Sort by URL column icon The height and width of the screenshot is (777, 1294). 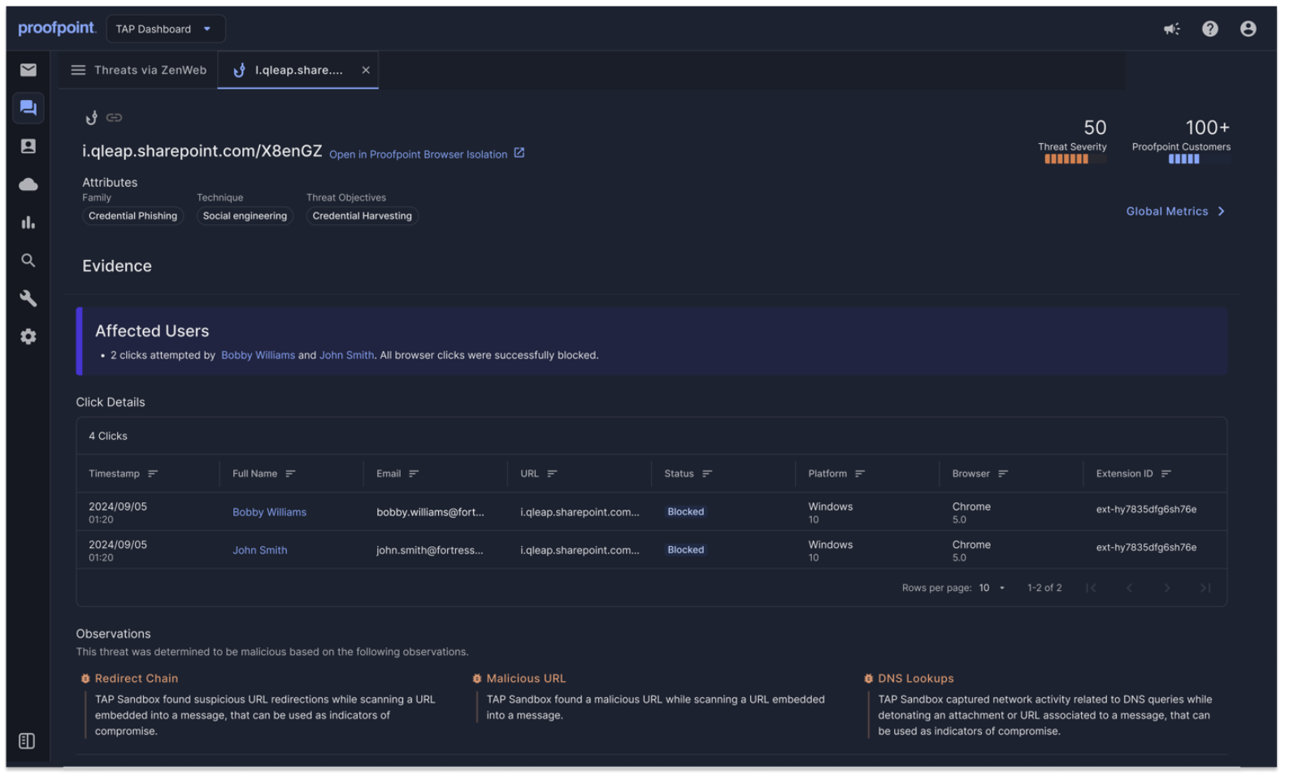pos(552,474)
